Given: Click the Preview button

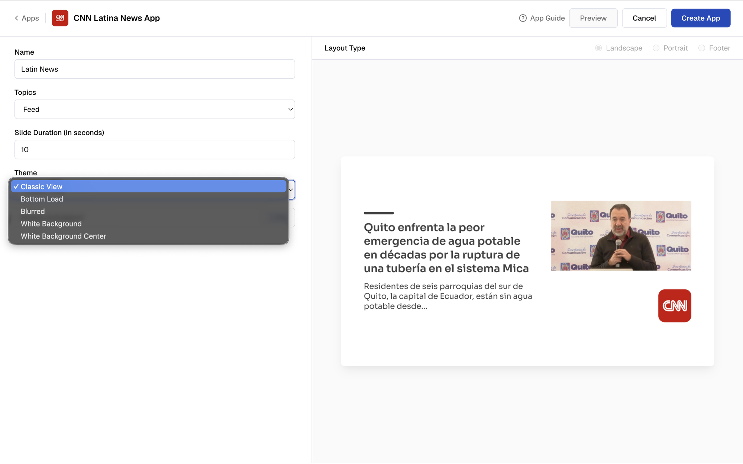Looking at the screenshot, I should [x=593, y=18].
